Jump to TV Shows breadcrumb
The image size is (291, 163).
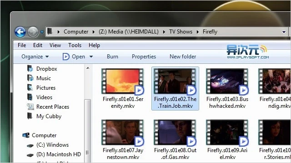[181, 32]
